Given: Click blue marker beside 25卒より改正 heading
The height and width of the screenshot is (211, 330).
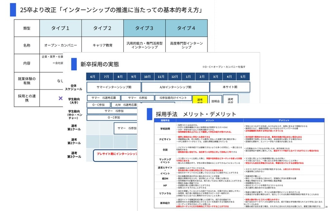Looking at the screenshot, I should pyautogui.click(x=13, y=10).
